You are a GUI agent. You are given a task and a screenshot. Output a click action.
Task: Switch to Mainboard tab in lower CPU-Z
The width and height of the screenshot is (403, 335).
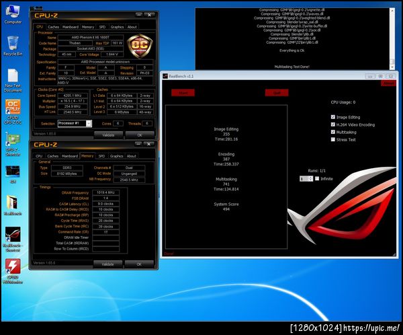pyautogui.click(x=70, y=156)
